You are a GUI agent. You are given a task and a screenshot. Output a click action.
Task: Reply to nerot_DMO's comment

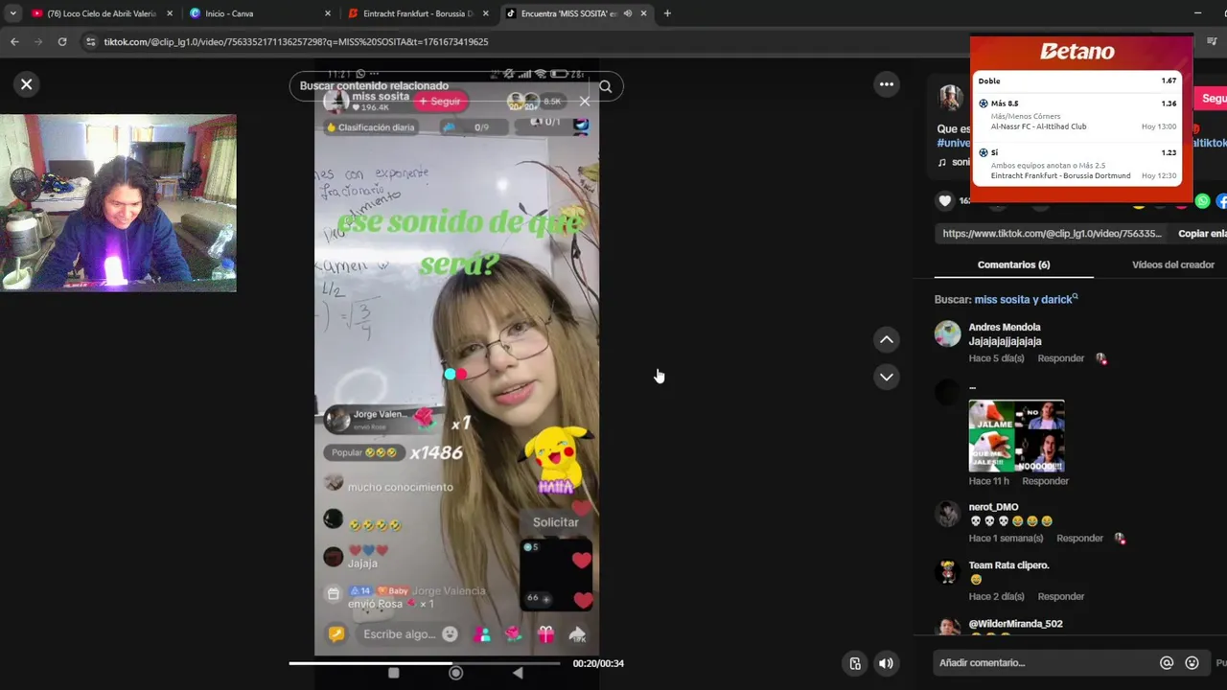point(1079,539)
